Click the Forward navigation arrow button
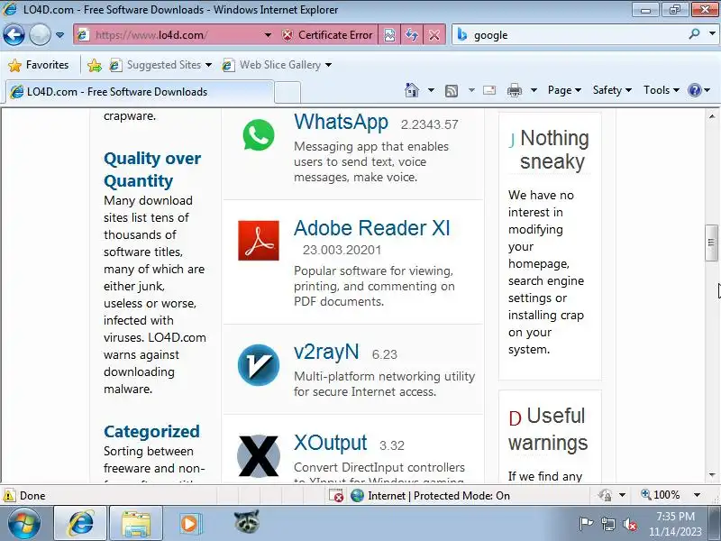Screen dimensions: 721x541 [40, 34]
